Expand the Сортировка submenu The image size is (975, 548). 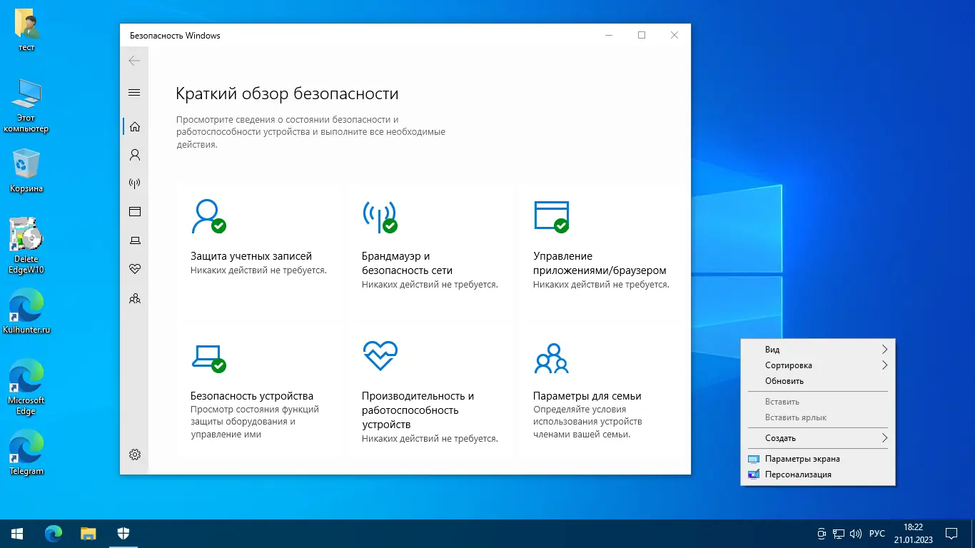coord(817,365)
